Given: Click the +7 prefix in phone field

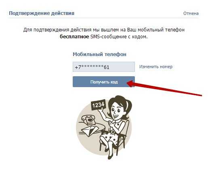Looking at the screenshot, I should click(78, 67).
